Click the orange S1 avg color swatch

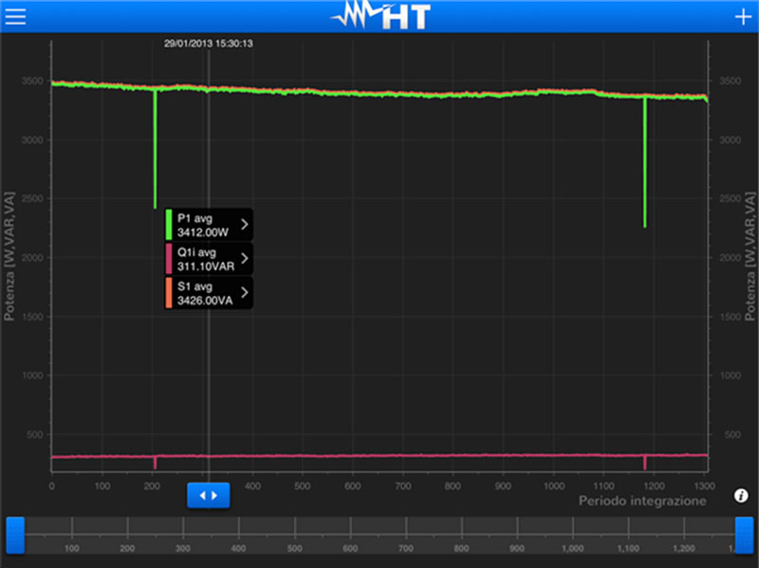click(x=169, y=292)
